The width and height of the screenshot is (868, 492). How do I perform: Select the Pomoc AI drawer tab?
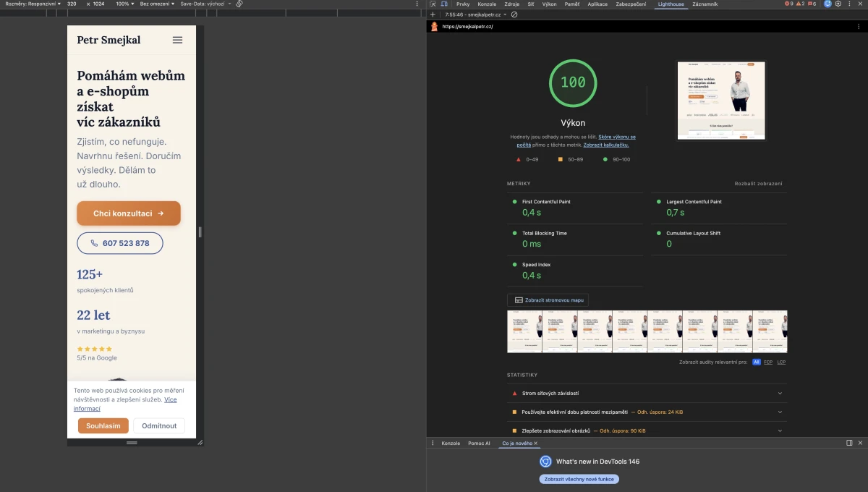[478, 443]
